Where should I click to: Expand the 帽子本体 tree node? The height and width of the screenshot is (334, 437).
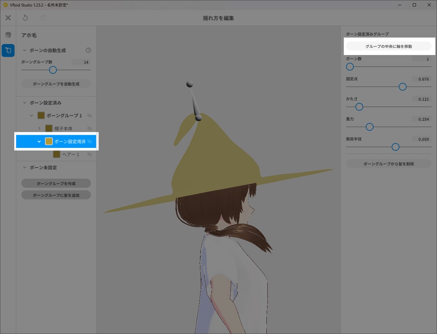(x=39, y=128)
